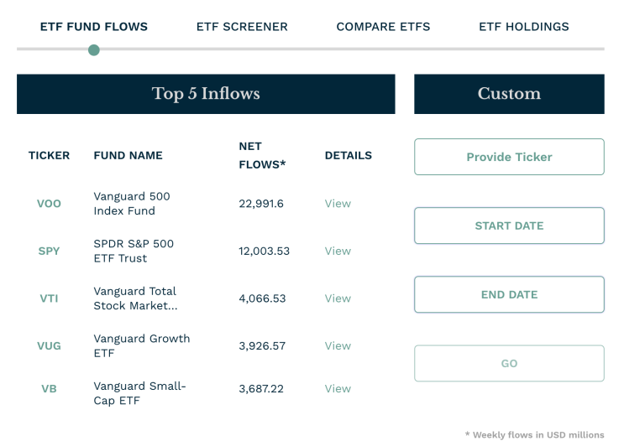Click the VOO ticker link

pyautogui.click(x=50, y=204)
